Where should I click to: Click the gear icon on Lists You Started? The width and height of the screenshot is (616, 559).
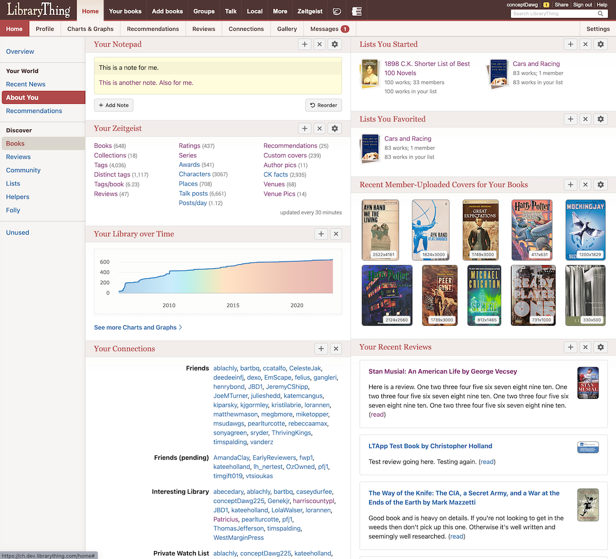(600, 44)
